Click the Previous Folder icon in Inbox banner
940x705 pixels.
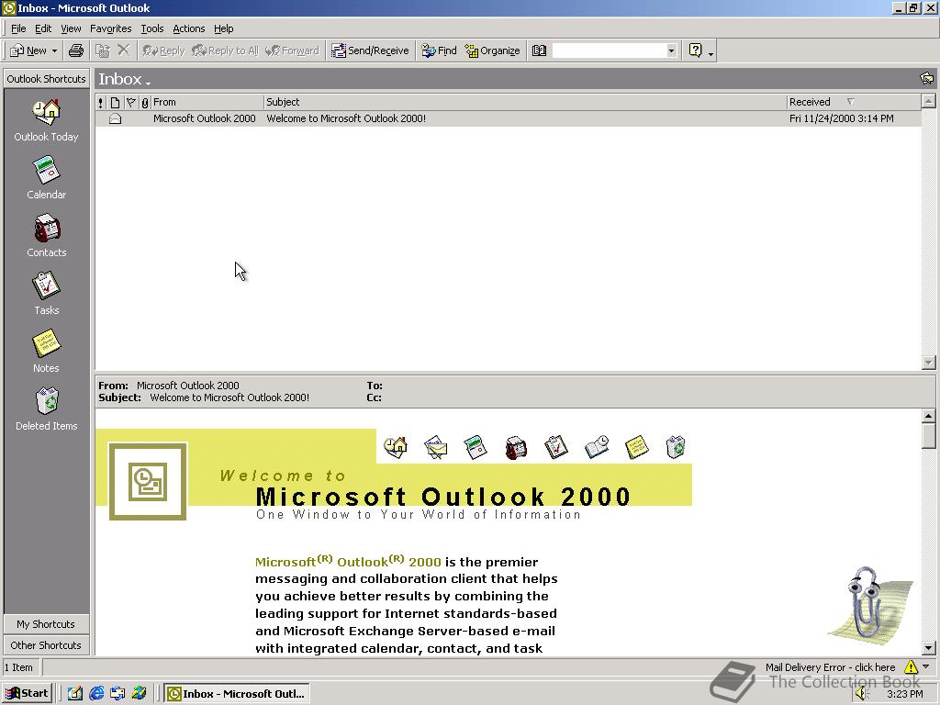[x=926, y=79]
